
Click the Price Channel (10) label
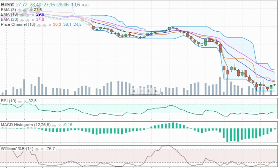point(18,24)
